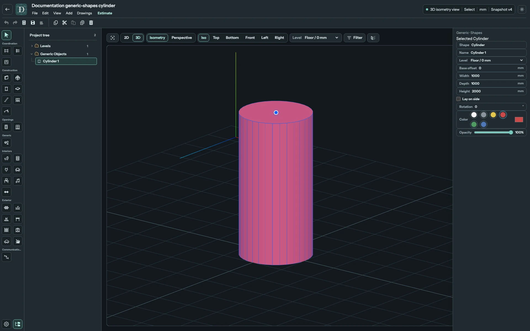The height and width of the screenshot is (331, 530).
Task: Activate the selection arrow tool
Action: [x=6, y=35]
